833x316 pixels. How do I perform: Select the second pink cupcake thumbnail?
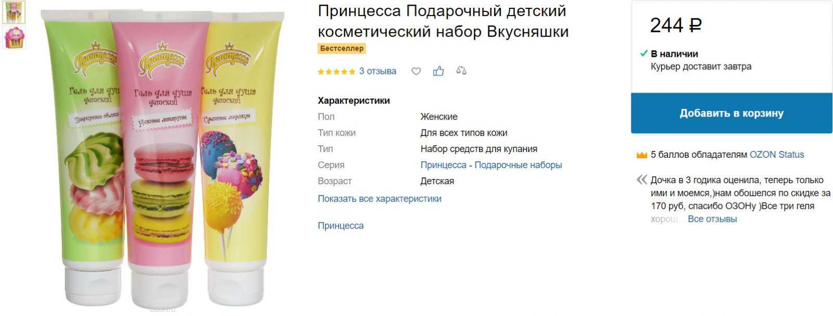point(14,37)
